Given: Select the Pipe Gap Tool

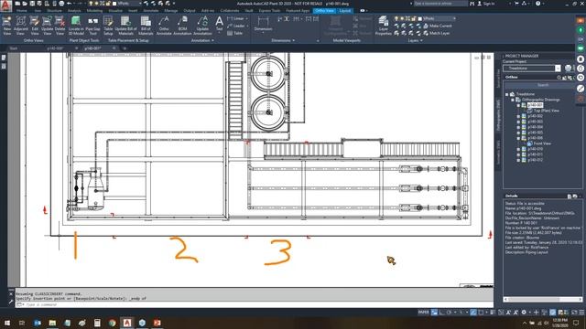Looking at the screenshot, I should coord(92,26).
